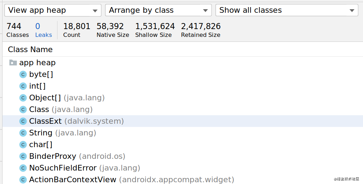Select the Object[] (java.lang) row
Viewport: 363px width, 184px height.
pyautogui.click(x=183, y=97)
